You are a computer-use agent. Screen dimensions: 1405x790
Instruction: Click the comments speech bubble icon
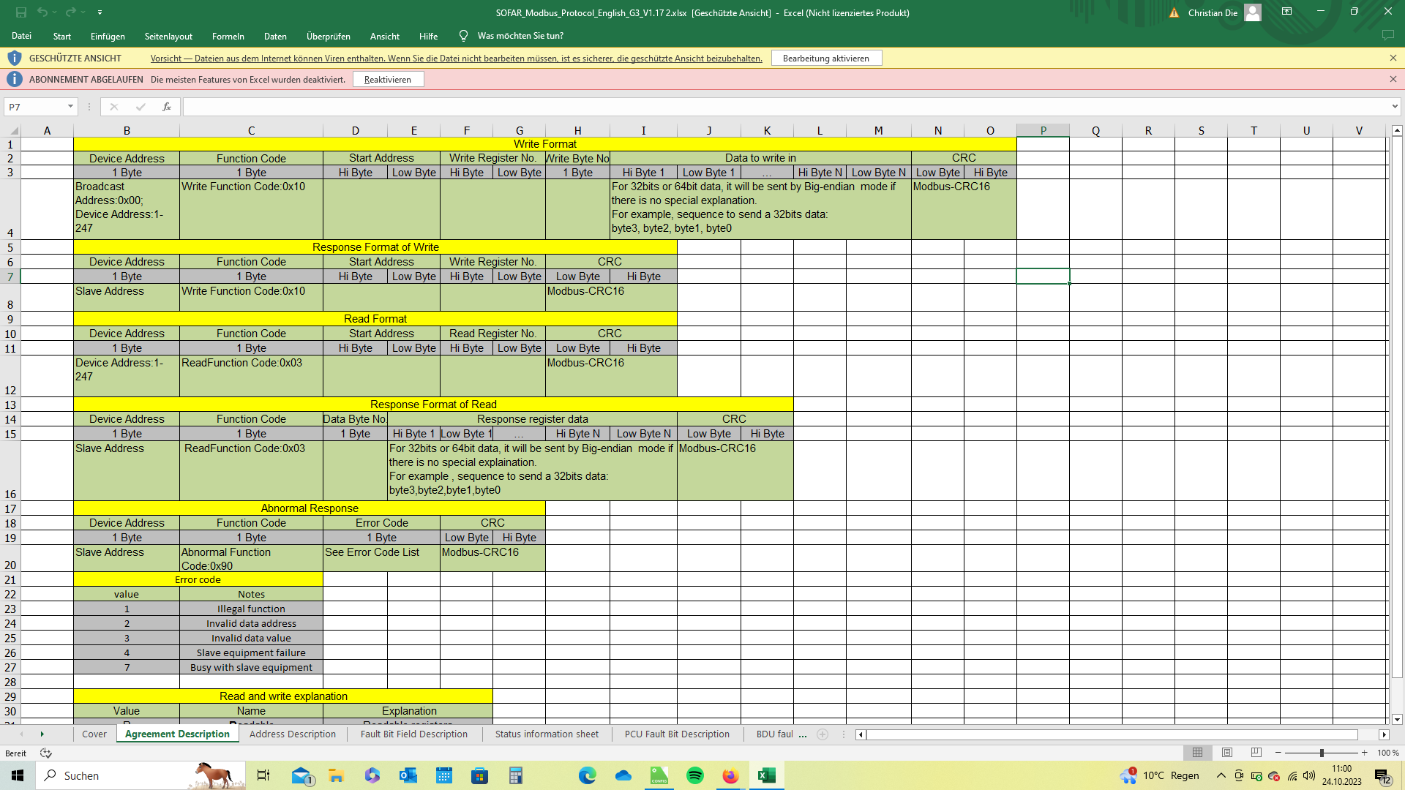[x=1387, y=35]
